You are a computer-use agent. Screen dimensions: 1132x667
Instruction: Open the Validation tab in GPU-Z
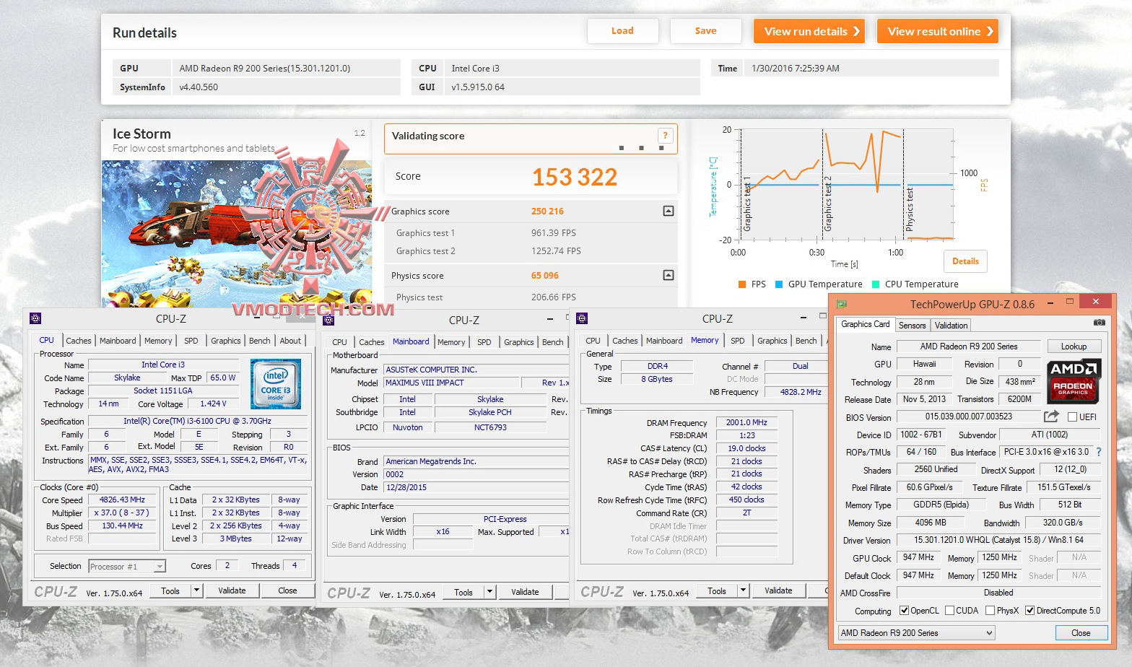951,326
